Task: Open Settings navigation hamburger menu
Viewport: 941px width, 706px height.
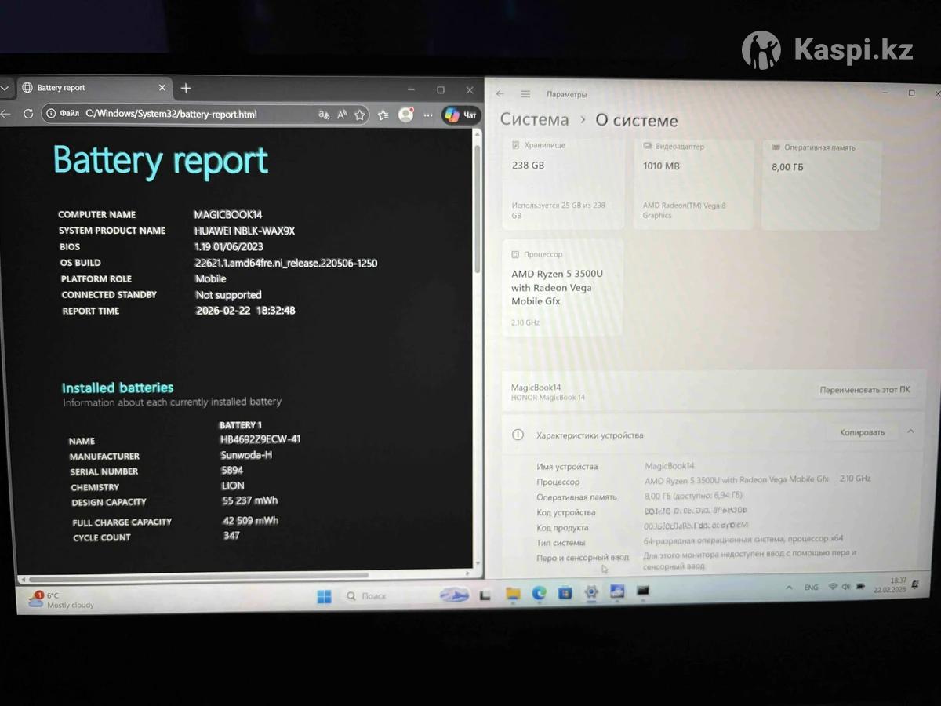Action: (525, 94)
